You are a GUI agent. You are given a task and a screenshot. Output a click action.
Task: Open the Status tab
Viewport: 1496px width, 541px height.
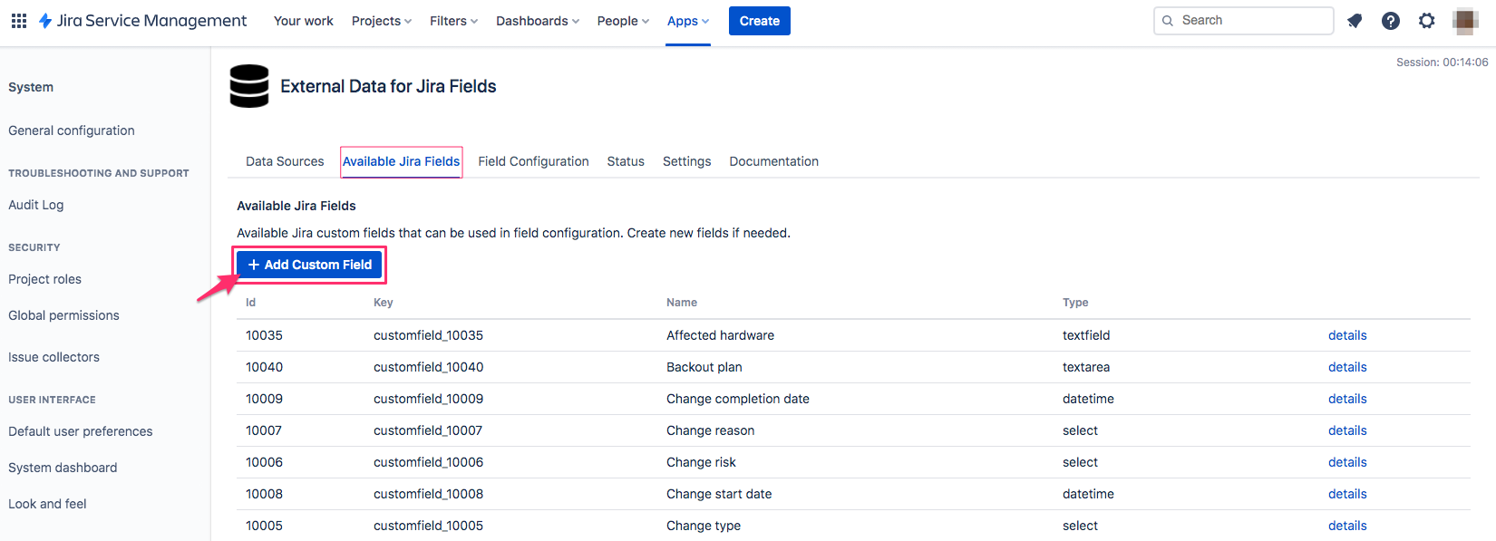[626, 161]
